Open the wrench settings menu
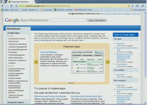The height and width of the screenshot is (105, 147). [143, 6]
